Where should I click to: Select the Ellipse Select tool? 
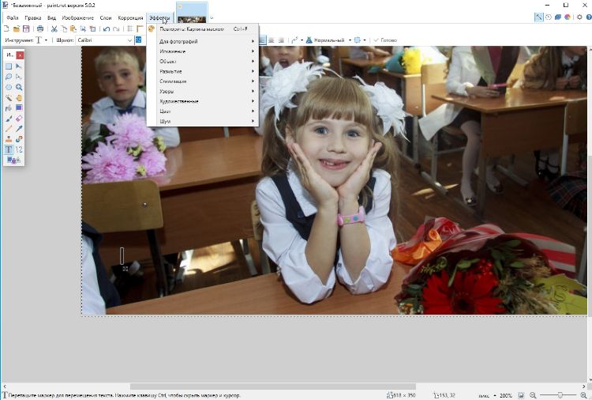(9, 87)
